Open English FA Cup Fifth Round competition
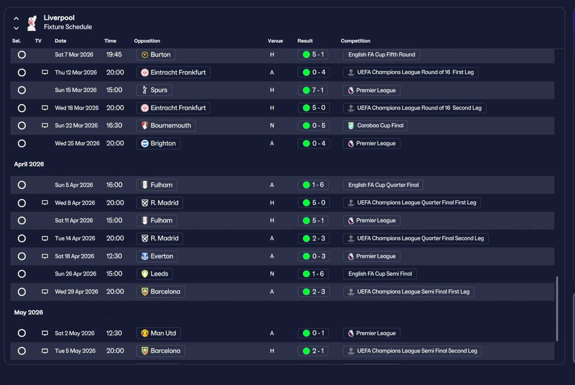Screen dimensions: 575x385 381,55
